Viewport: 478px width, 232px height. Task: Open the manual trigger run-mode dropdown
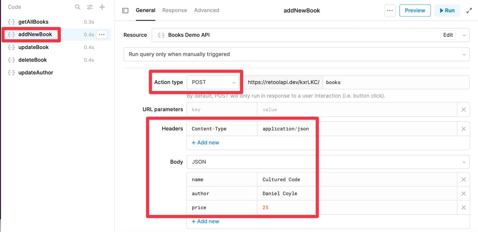(x=296, y=54)
